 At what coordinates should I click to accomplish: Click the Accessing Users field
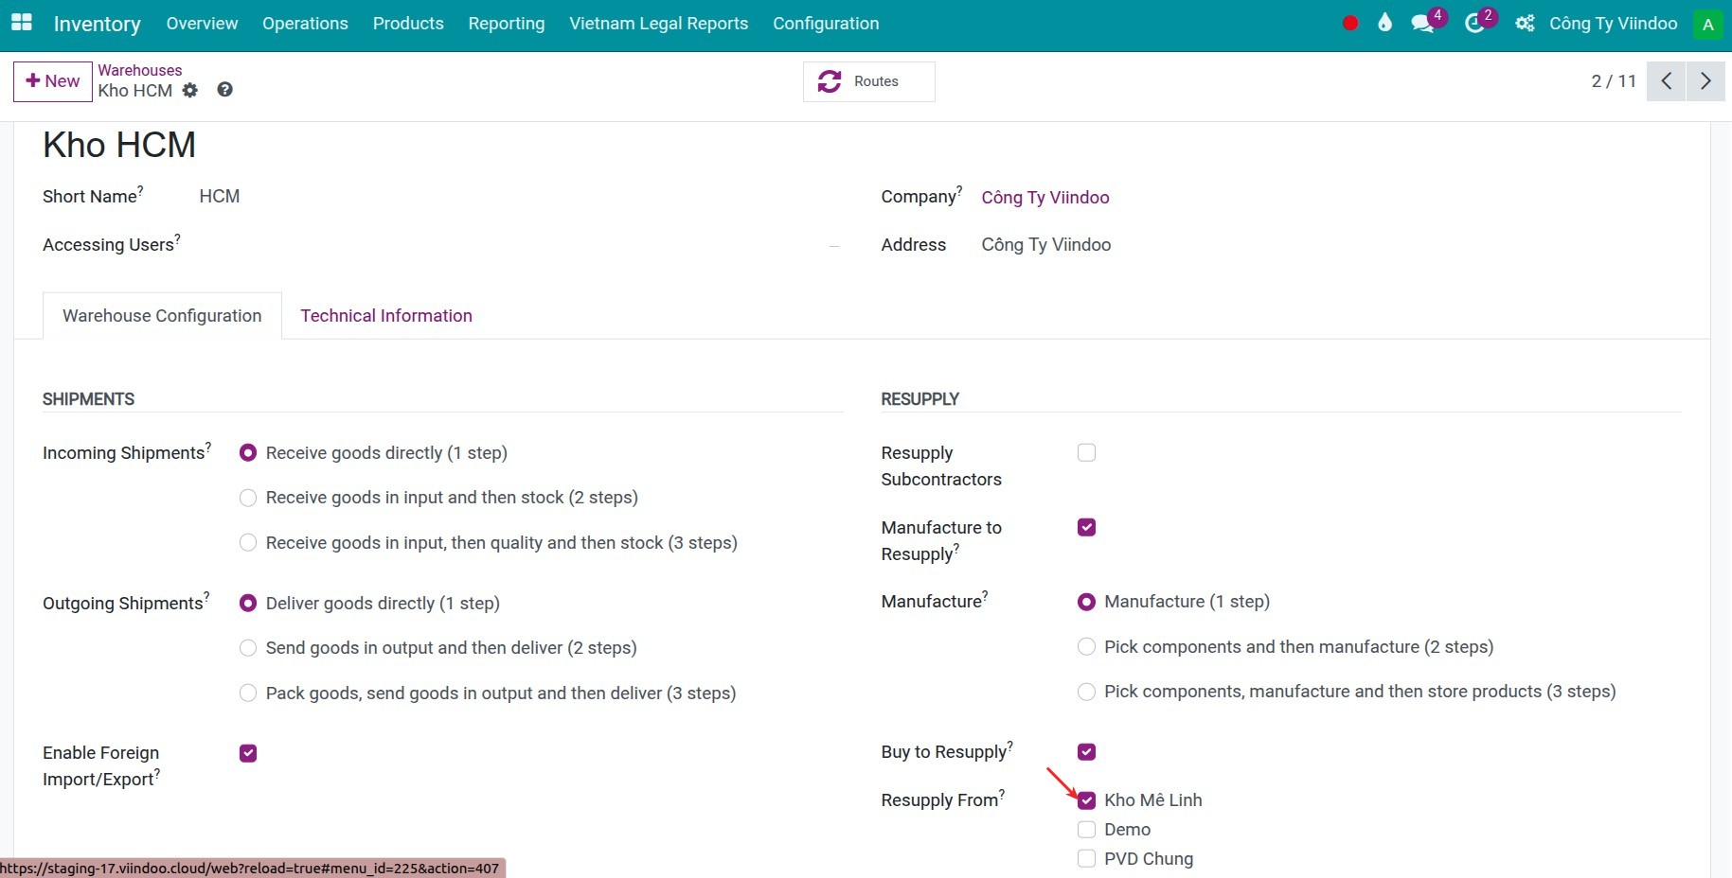coord(519,245)
